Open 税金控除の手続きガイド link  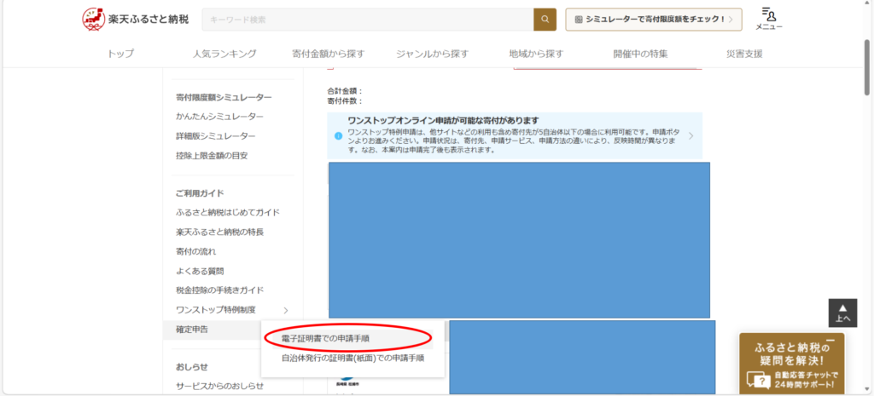tap(219, 290)
